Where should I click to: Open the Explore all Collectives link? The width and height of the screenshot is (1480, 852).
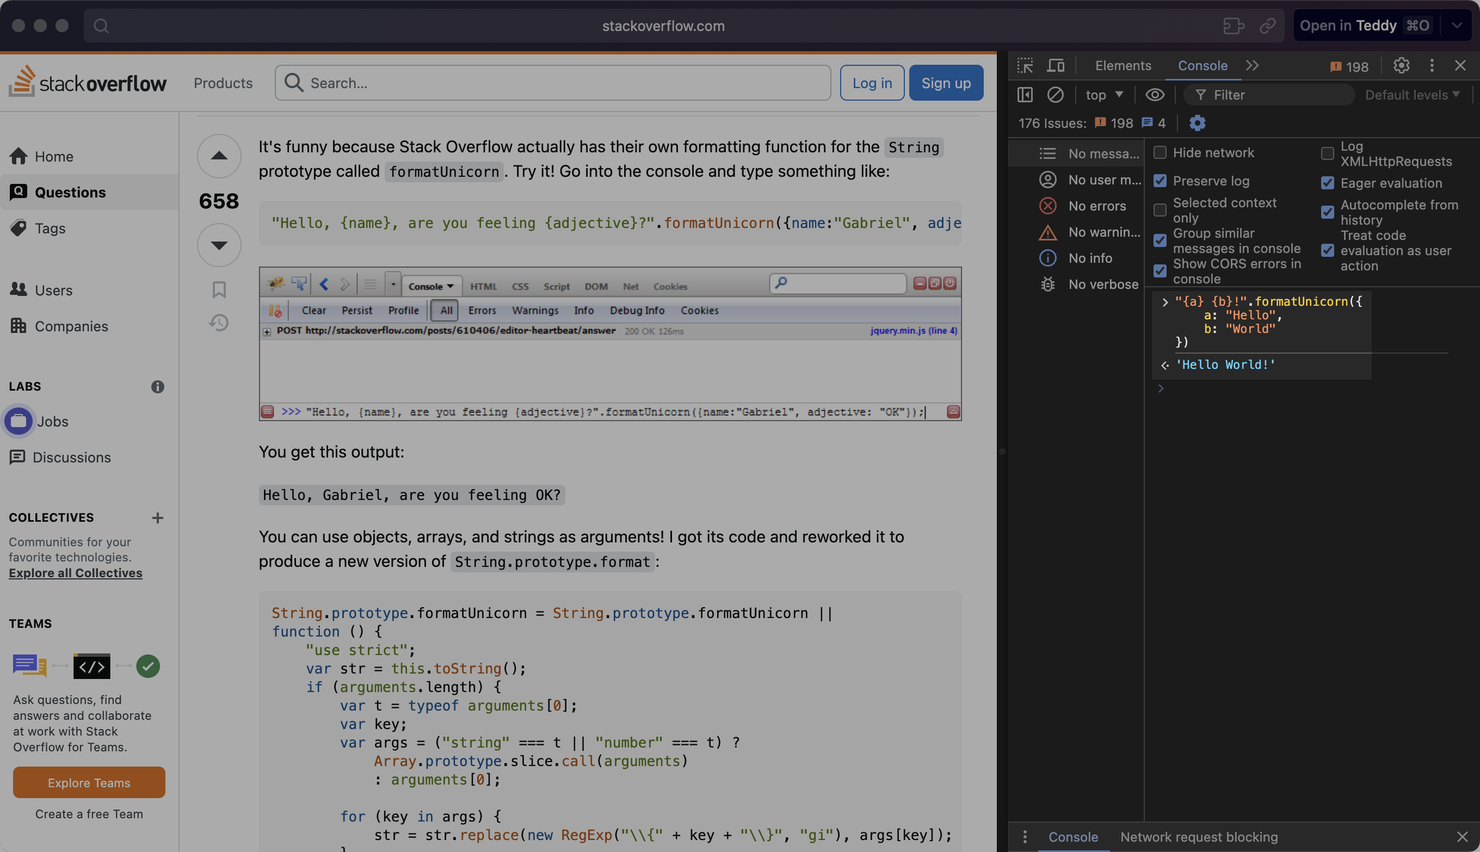point(75,573)
